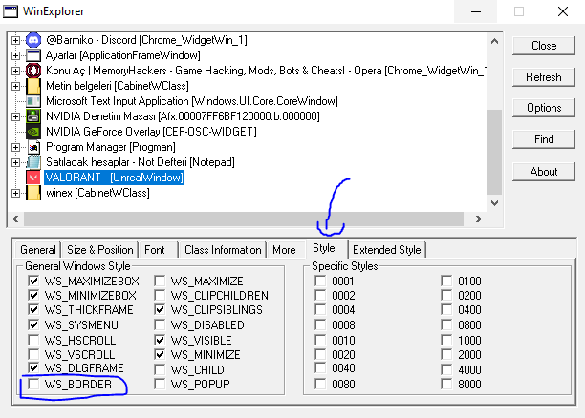The image size is (585, 418).
Task: Uncheck WS_MINIMIZE checkbox
Action: pos(160,354)
